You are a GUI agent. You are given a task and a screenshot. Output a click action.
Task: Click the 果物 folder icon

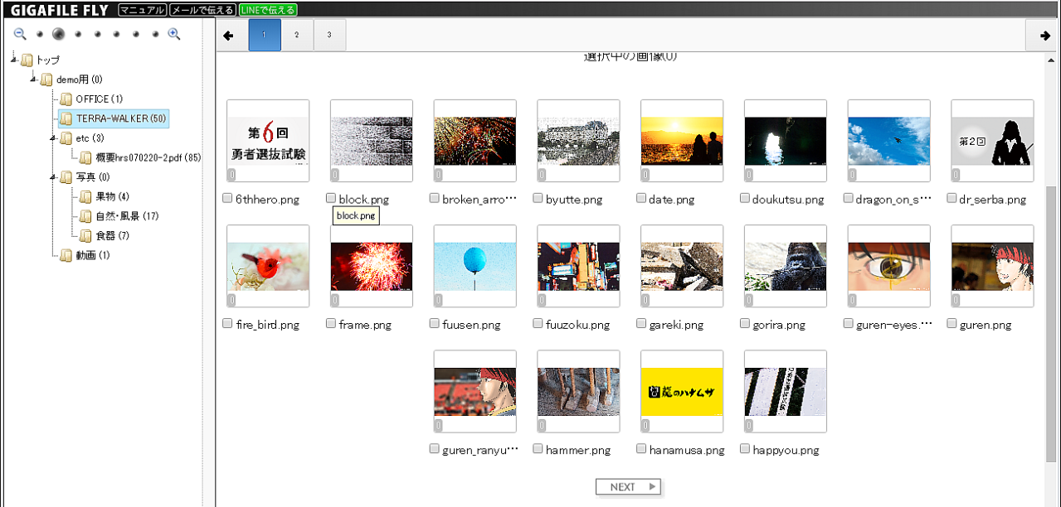(85, 196)
